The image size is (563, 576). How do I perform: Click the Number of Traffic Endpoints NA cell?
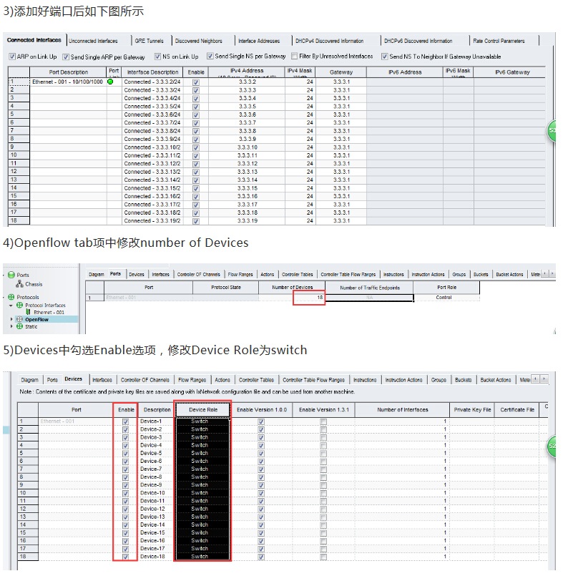coord(369,298)
